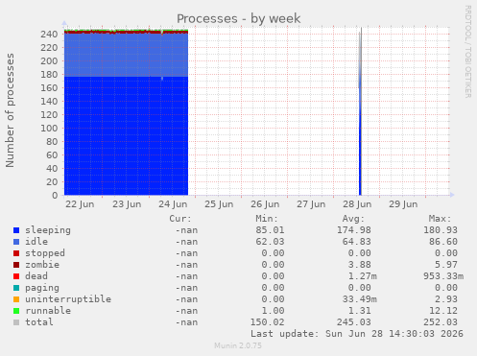This screenshot has height=356, width=477.
Task: Click the 'stopped' legend label
Action: (x=45, y=253)
